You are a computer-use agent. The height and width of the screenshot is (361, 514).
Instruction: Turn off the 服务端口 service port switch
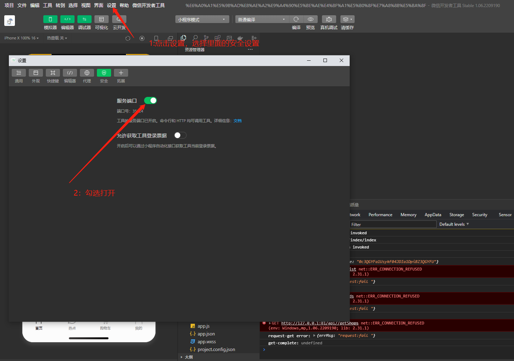[x=151, y=101]
